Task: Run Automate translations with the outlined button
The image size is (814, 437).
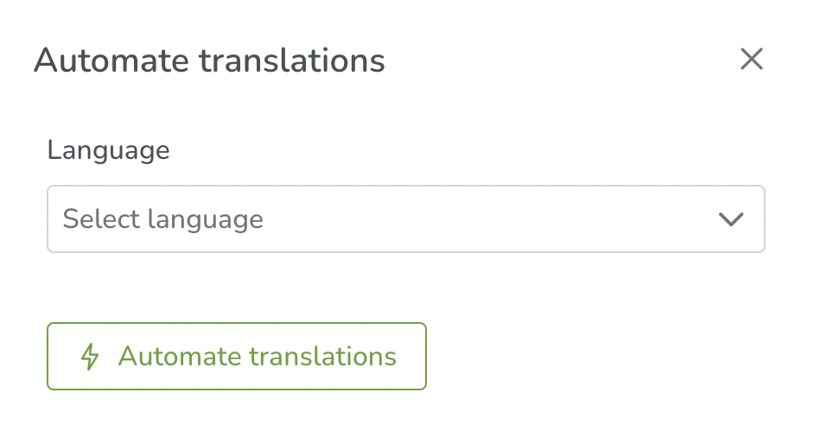Action: [237, 356]
